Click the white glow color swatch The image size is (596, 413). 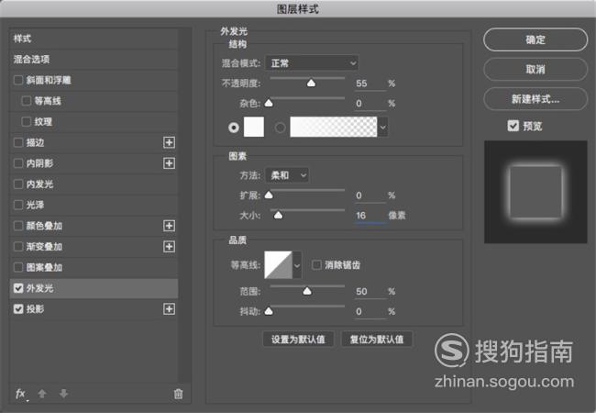point(253,127)
